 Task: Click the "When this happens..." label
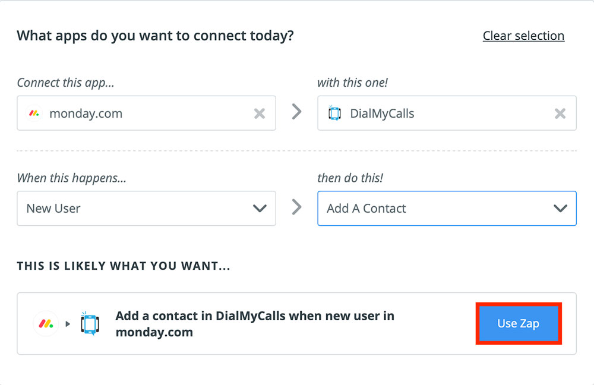[x=72, y=178]
